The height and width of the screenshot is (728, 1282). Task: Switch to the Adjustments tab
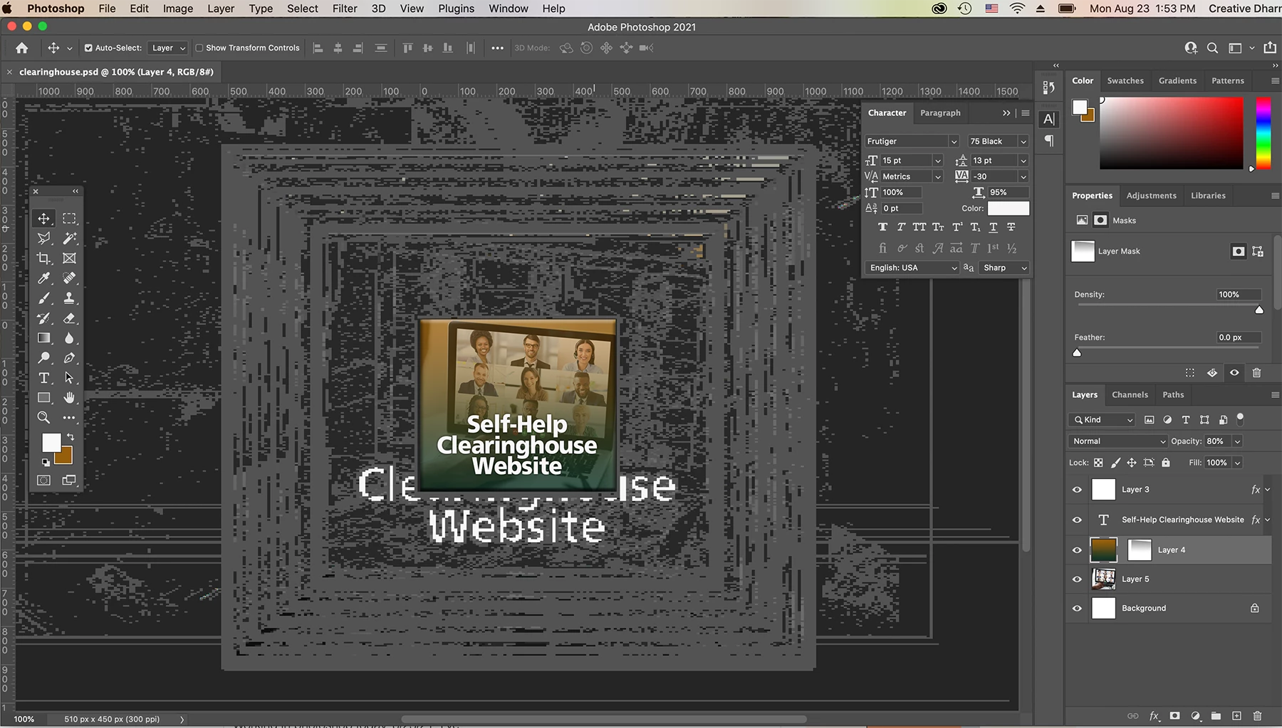pyautogui.click(x=1151, y=196)
